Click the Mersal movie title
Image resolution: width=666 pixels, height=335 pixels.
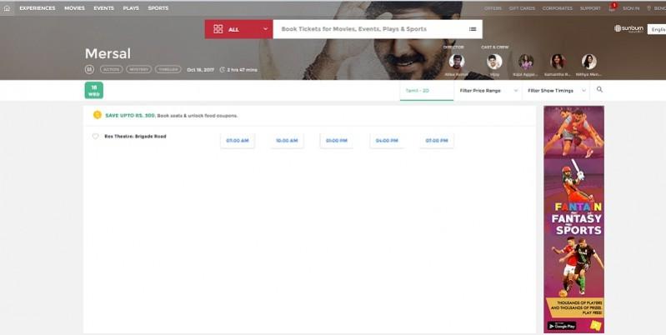coord(108,53)
